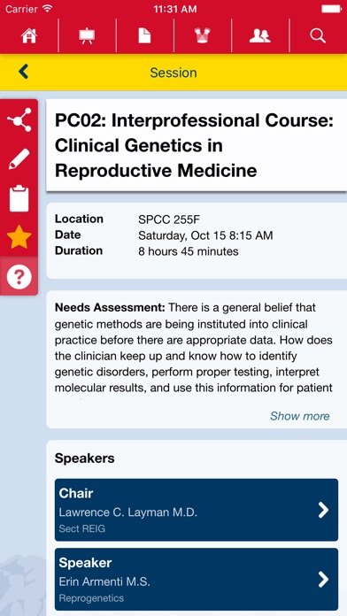
Task: Expand description with Show more
Action: pyautogui.click(x=300, y=416)
